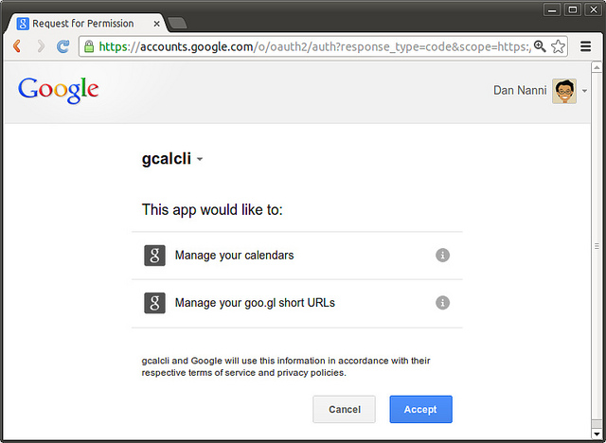Click the zoom magnifier icon in address bar

pos(540,45)
